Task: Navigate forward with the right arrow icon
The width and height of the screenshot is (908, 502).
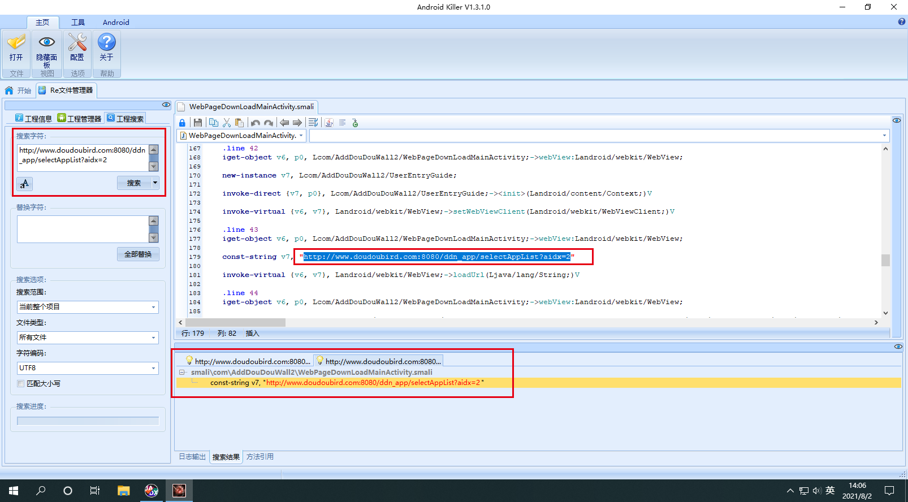Action: [x=297, y=123]
